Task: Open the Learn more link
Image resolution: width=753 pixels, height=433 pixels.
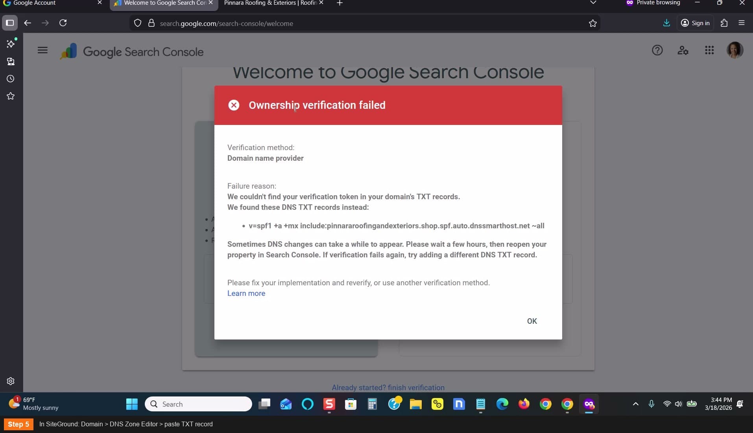Action: [246, 294]
